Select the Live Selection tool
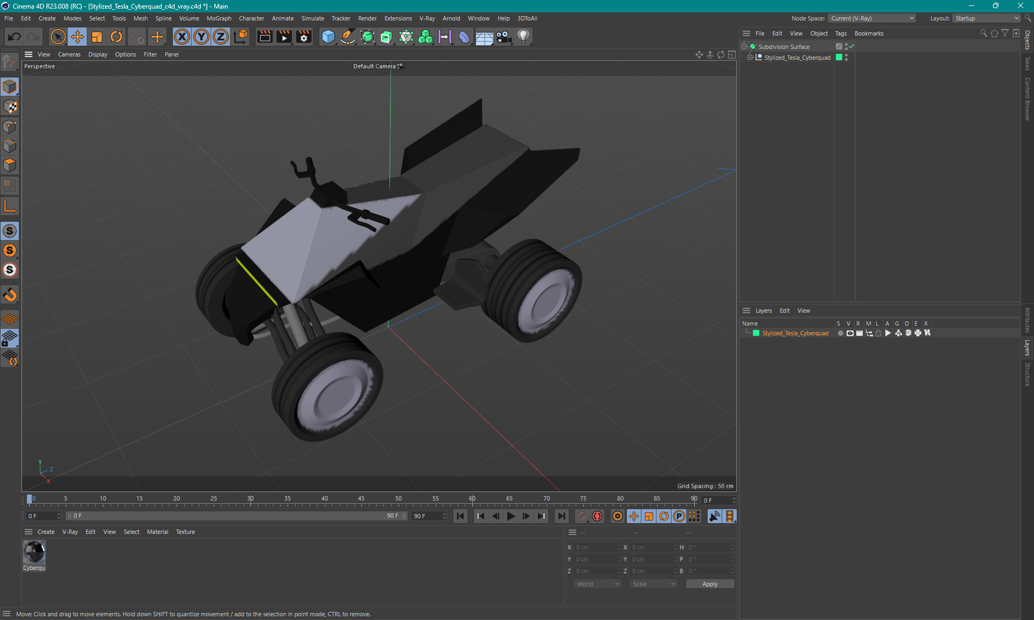 (x=58, y=37)
